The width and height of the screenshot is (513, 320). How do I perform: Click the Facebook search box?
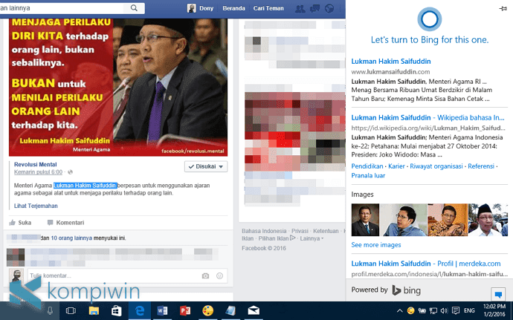point(62,8)
